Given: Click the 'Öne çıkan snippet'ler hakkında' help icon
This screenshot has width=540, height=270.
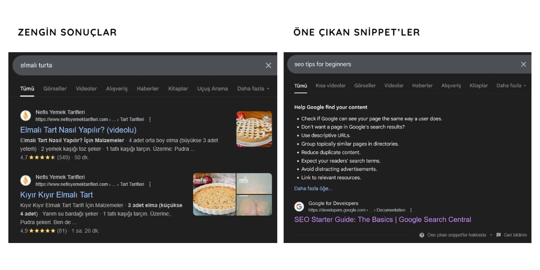Looking at the screenshot, I should click(422, 235).
